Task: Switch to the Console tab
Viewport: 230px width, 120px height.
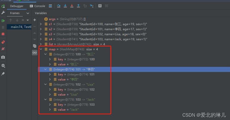Action: click(x=37, y=6)
